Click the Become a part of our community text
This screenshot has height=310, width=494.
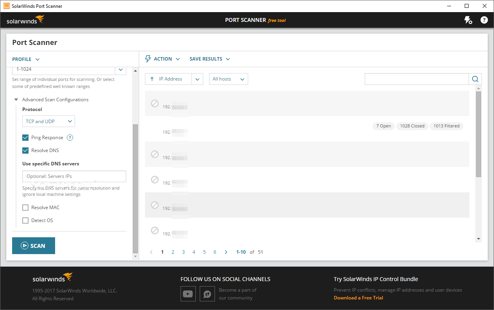(x=238, y=294)
